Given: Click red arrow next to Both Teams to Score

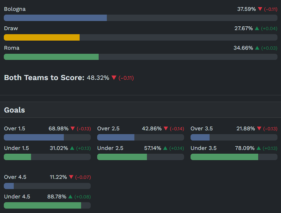Looking at the screenshot, I should tap(114, 78).
